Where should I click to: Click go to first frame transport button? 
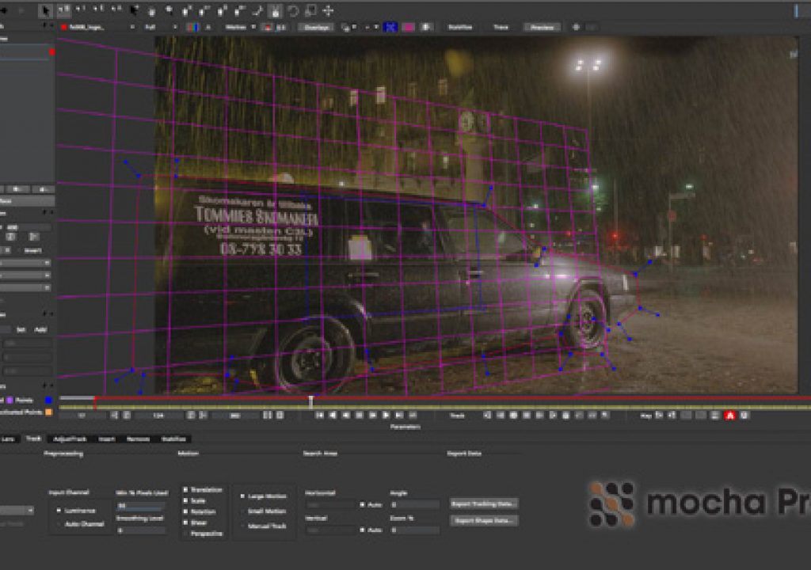[320, 416]
